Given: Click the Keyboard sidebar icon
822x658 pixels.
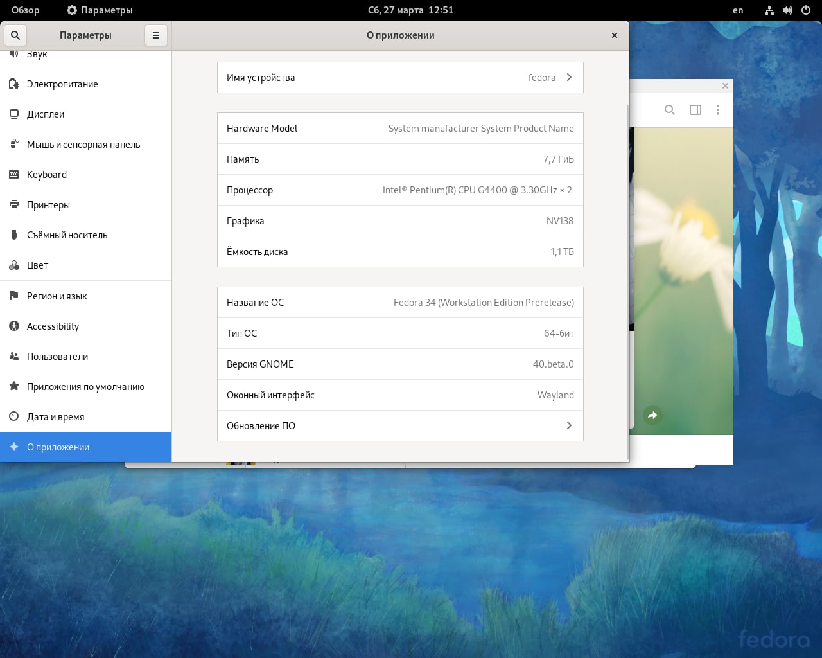Looking at the screenshot, I should click(x=14, y=174).
